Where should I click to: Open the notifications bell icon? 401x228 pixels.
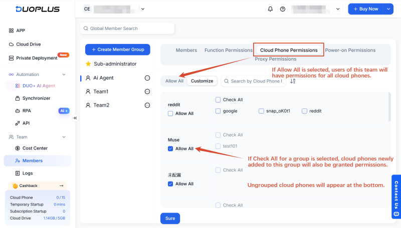(270, 9)
